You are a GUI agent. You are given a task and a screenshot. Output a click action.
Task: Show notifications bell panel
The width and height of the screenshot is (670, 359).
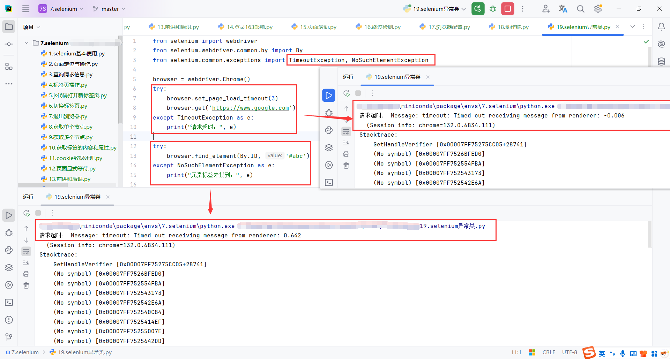pyautogui.click(x=661, y=27)
